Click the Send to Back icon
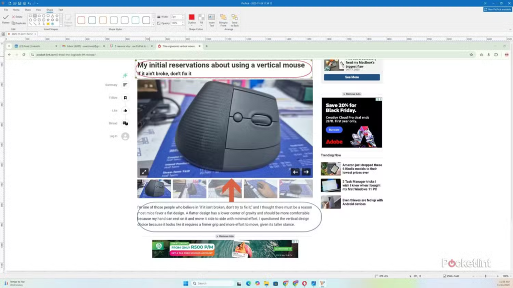Screen dimensions: 513x288 click(235, 19)
